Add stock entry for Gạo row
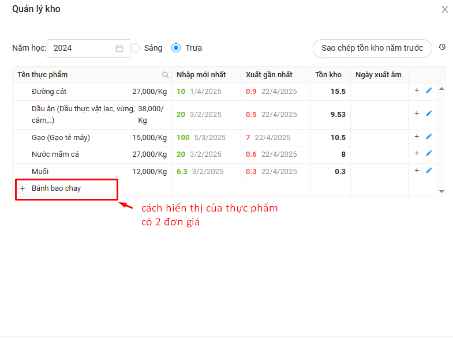The height and width of the screenshot is (340, 453). click(x=417, y=137)
